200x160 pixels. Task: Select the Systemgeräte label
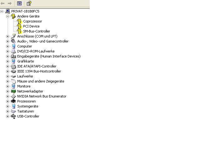pyautogui.click(x=27, y=106)
